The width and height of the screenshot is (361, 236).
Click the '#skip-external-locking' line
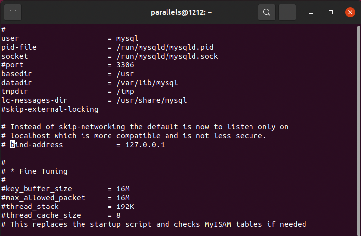coord(50,109)
